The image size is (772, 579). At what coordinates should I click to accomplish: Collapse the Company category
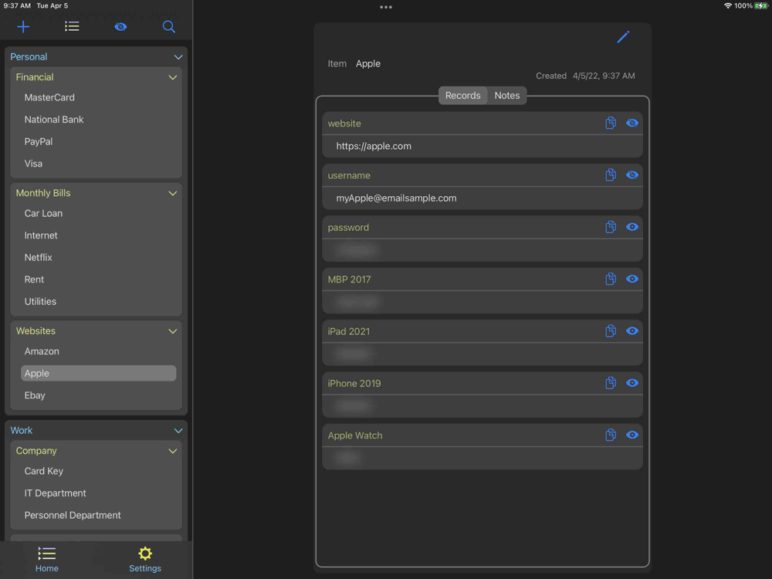click(x=173, y=451)
